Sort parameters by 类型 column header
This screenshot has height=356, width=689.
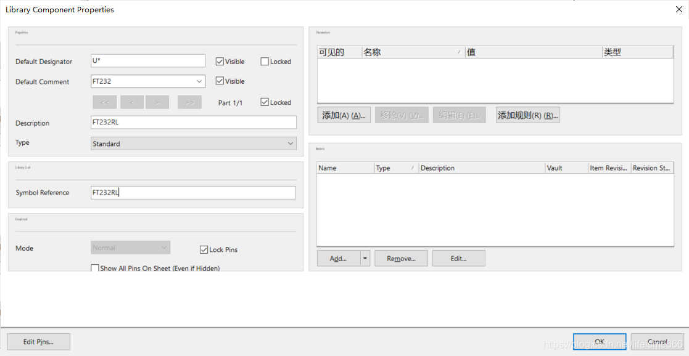(638, 52)
